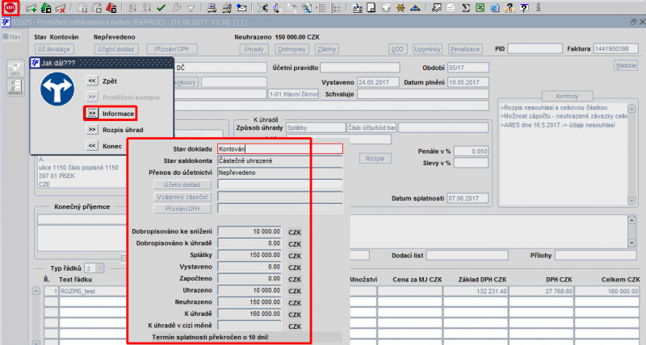Image resolution: width=646 pixels, height=345 pixels.
Task: Click the ROZPIS_test row text cell
Action: (x=93, y=291)
